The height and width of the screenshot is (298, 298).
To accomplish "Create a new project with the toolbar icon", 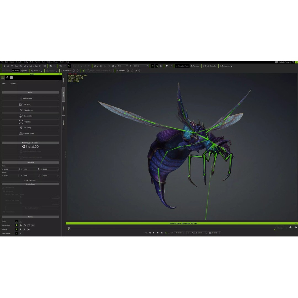I will pos(4,66).
